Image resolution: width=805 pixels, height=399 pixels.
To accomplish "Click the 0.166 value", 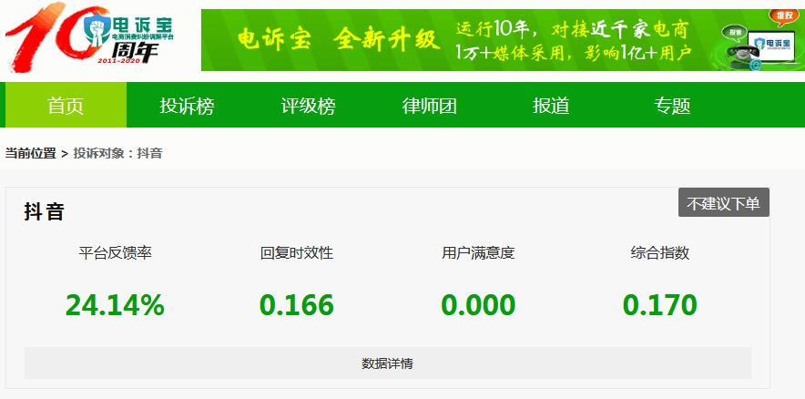I will pos(297,305).
